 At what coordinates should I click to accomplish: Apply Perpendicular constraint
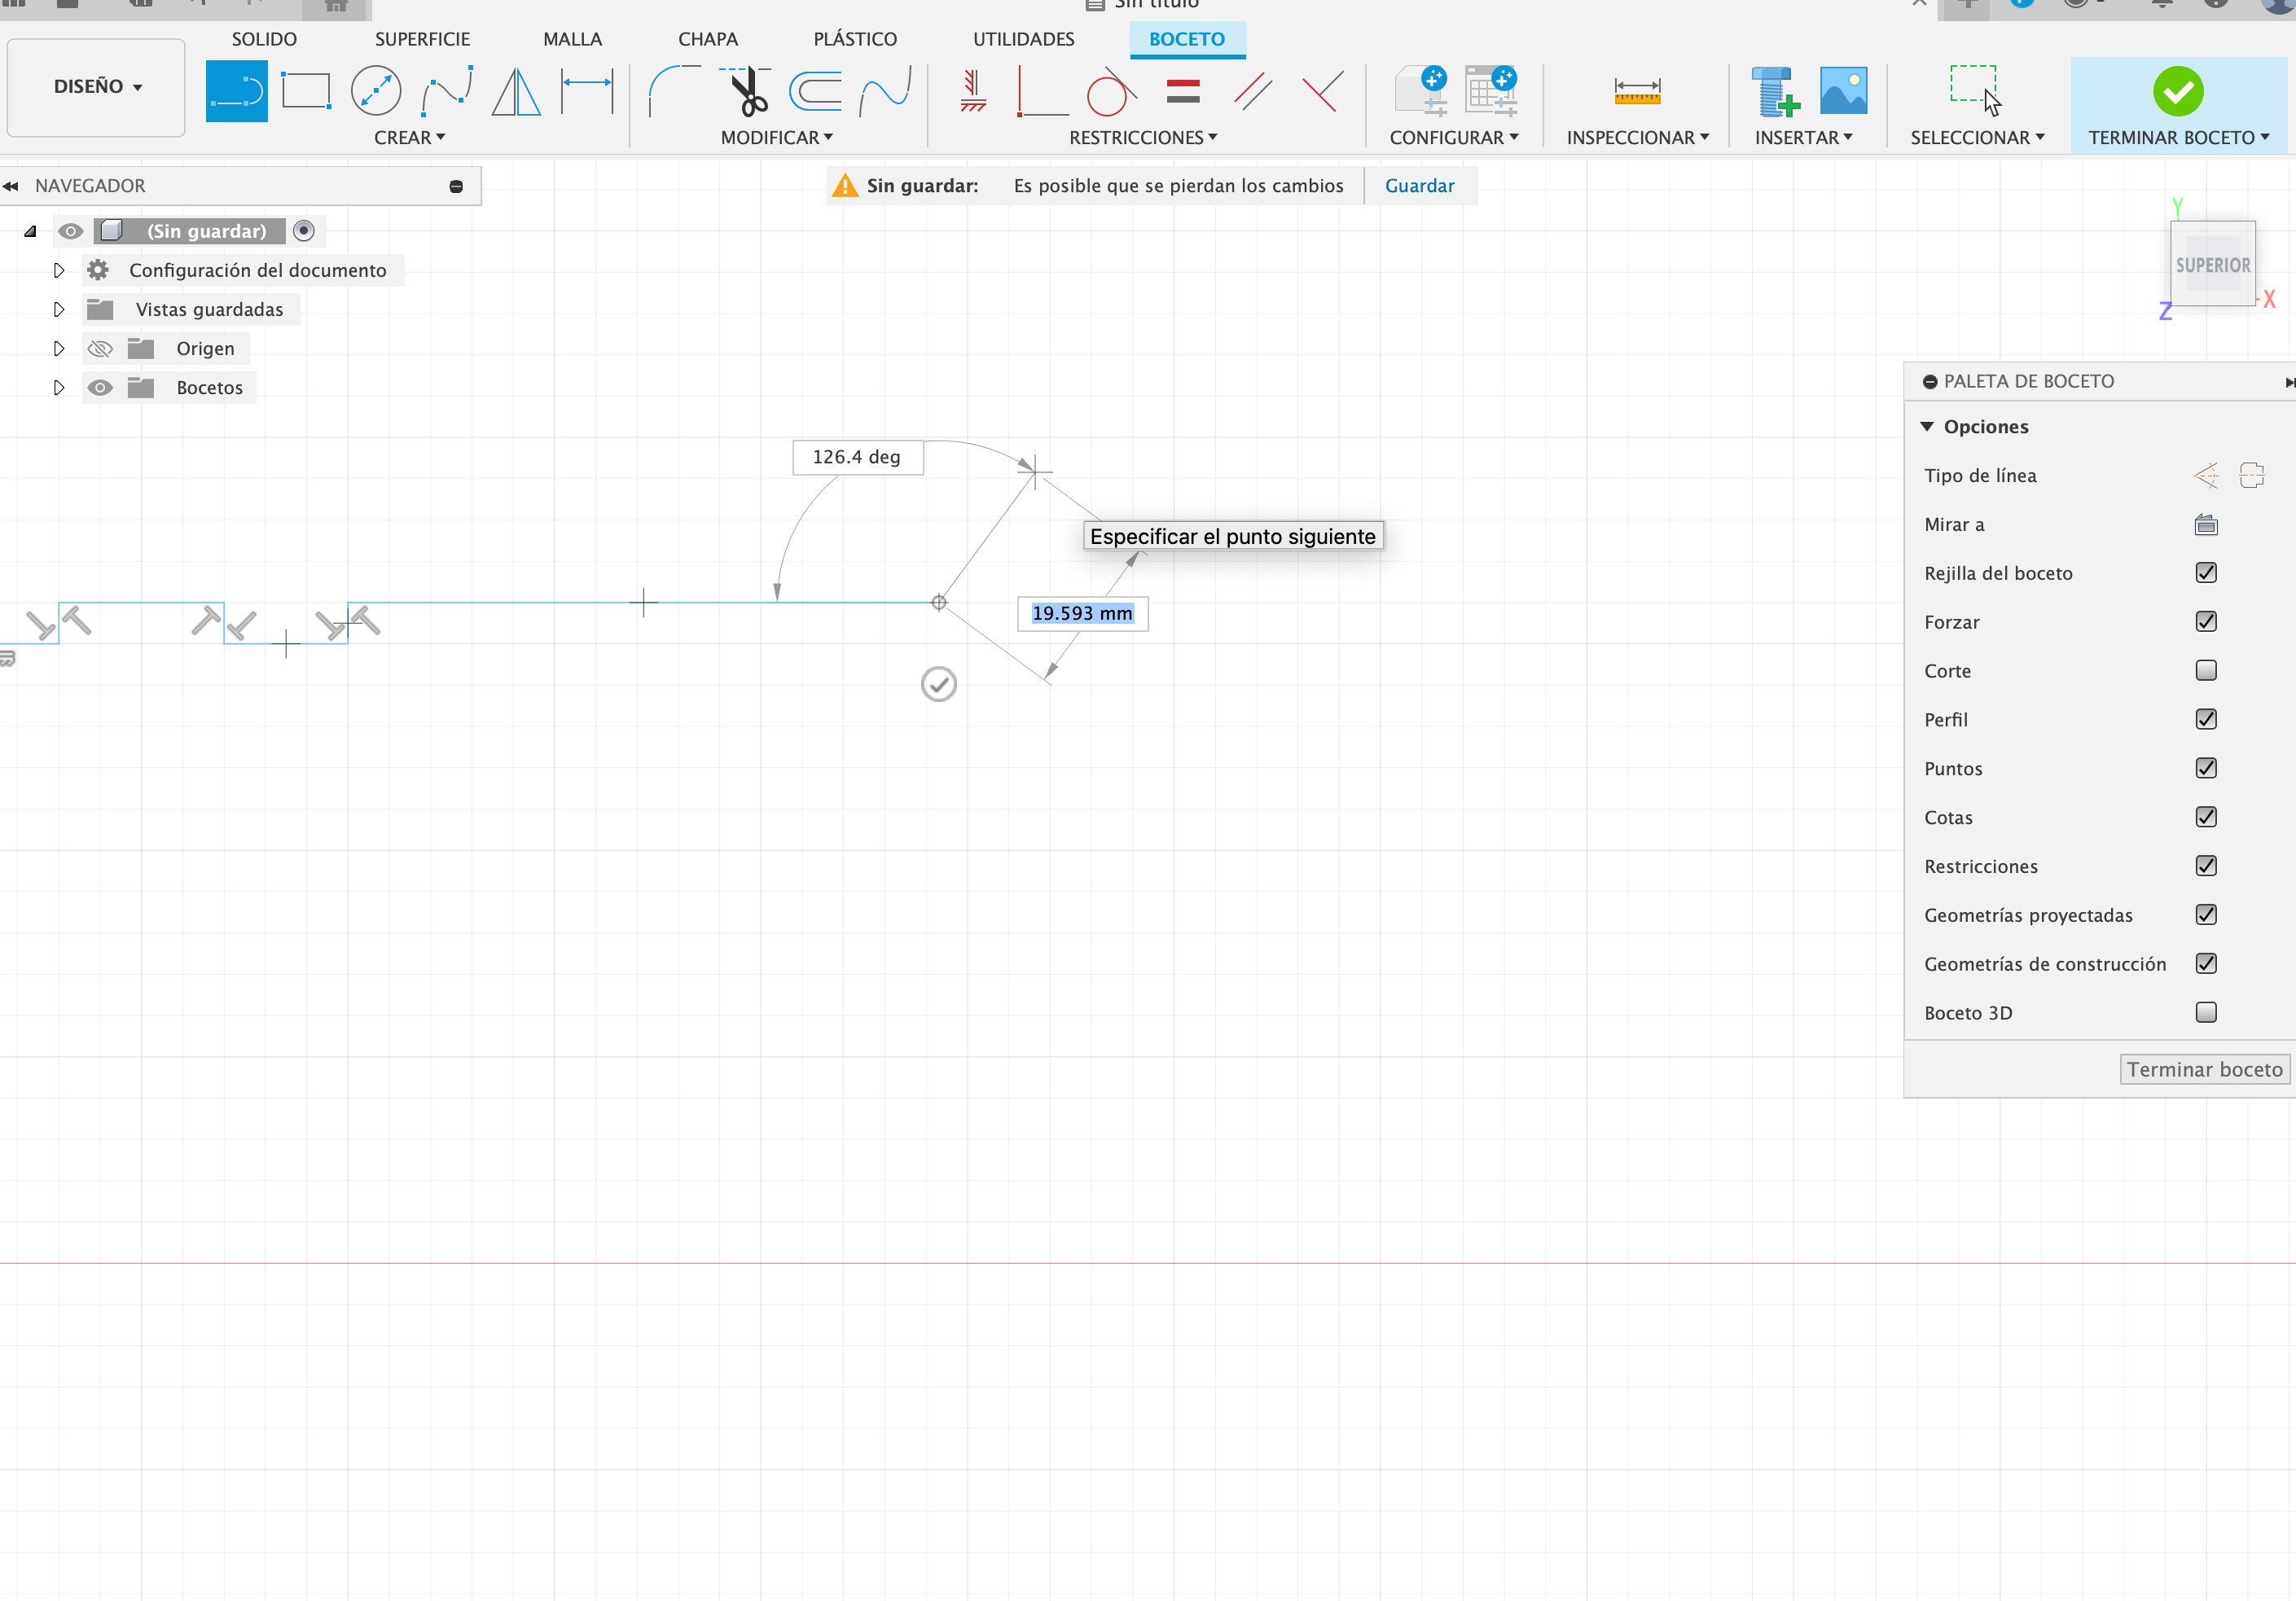pos(1042,91)
